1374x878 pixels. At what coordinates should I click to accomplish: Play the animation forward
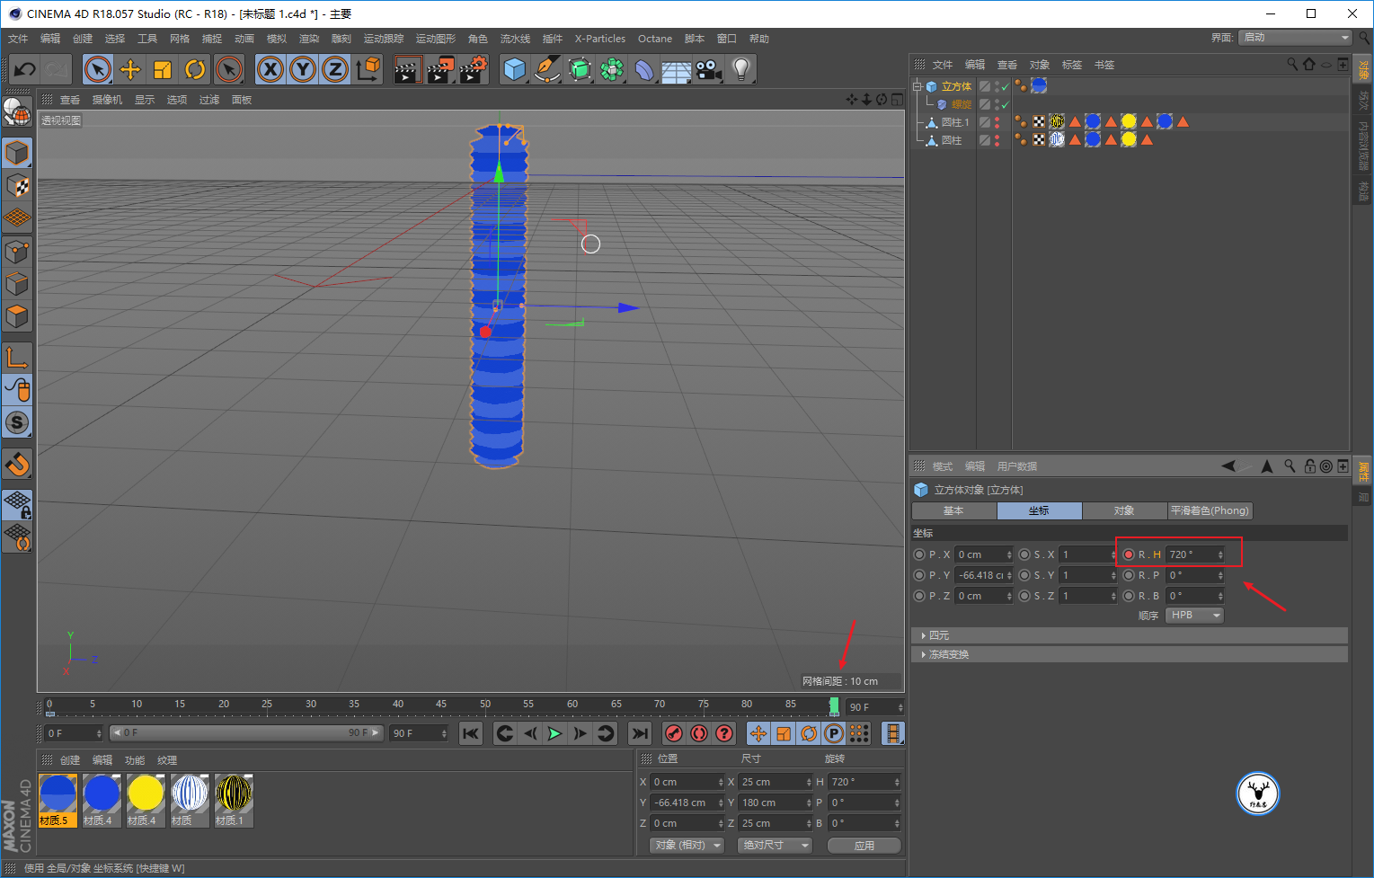555,734
